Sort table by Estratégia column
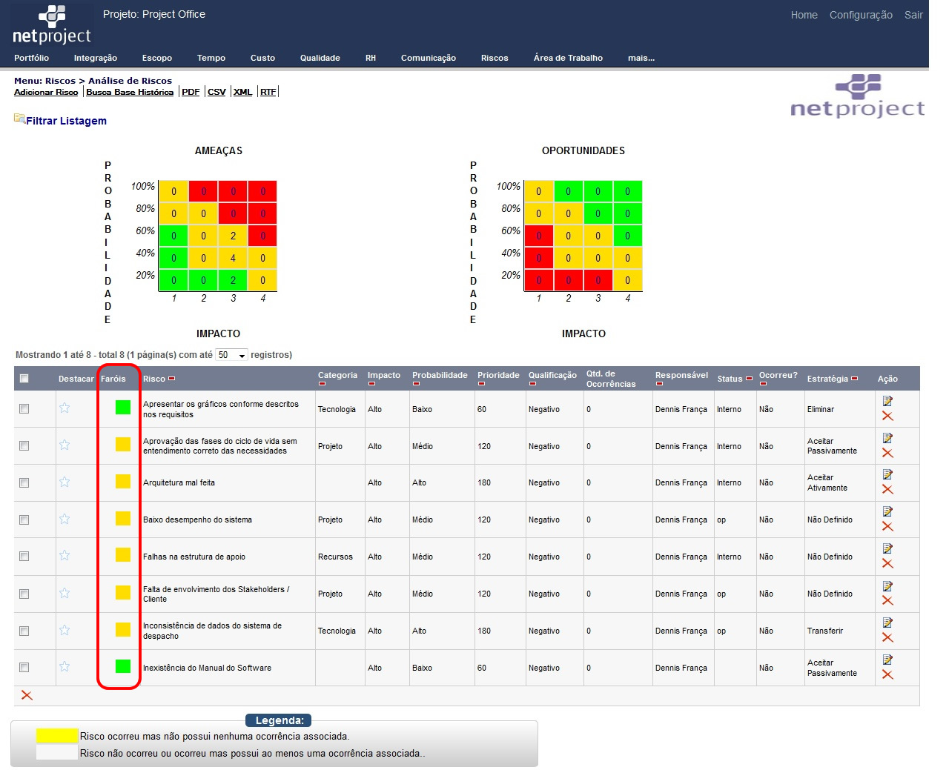The width and height of the screenshot is (949, 770). (x=827, y=379)
